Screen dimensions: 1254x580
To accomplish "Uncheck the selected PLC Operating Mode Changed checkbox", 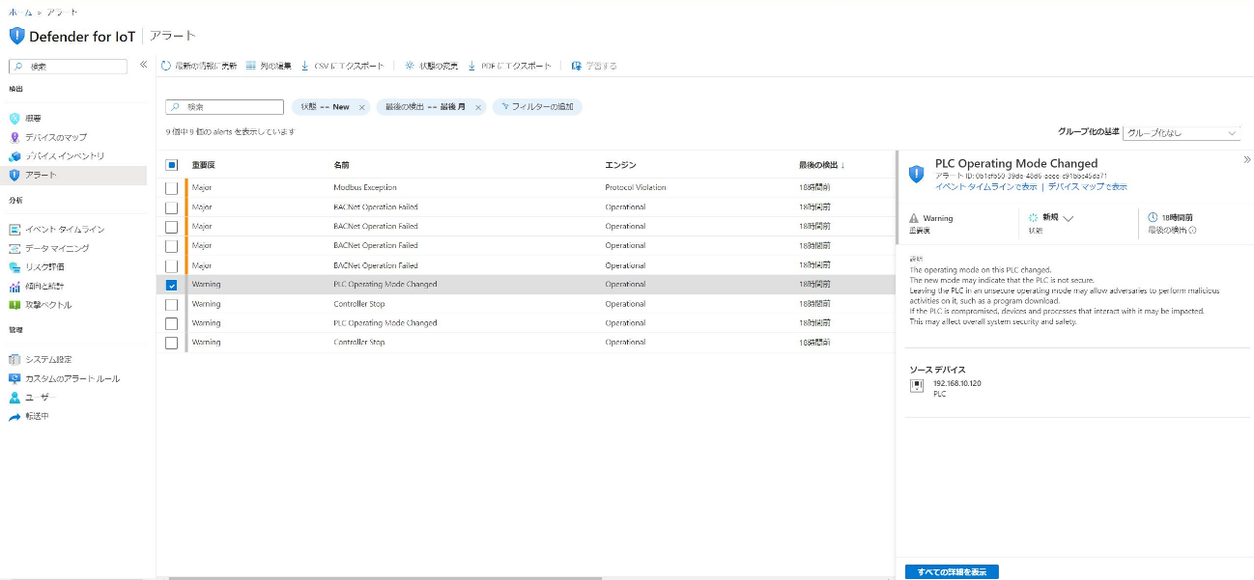I will (172, 285).
